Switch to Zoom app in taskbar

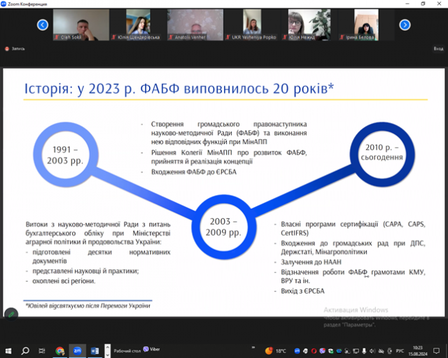[x=78, y=350]
